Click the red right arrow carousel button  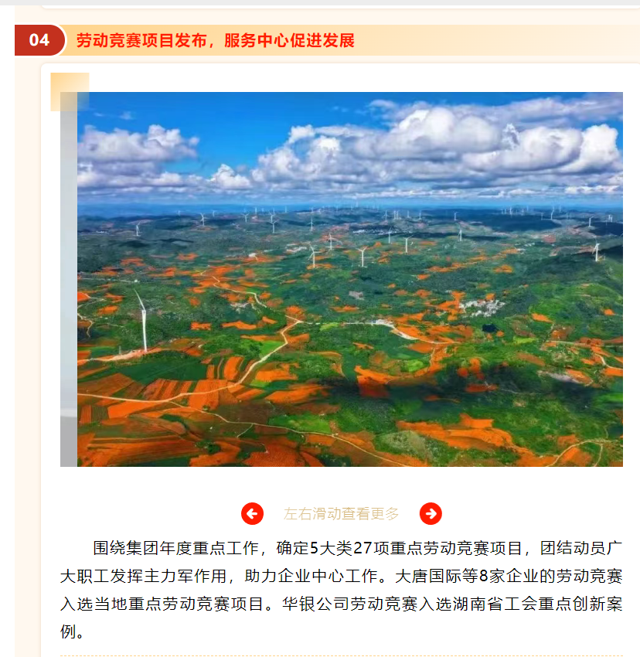(431, 513)
